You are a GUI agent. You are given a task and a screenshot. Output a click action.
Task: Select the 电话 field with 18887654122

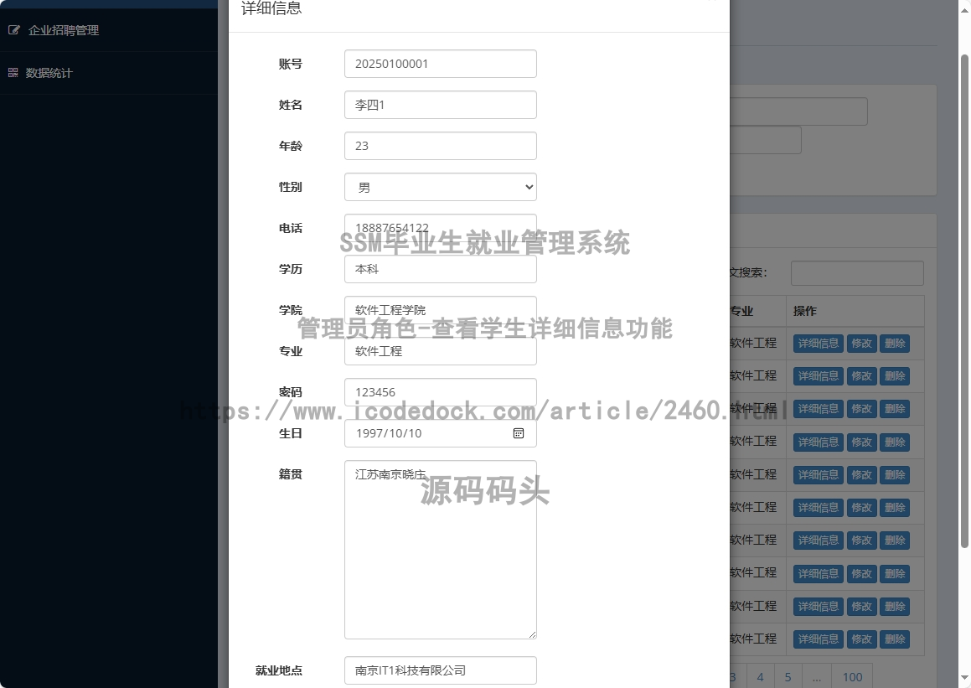click(441, 228)
